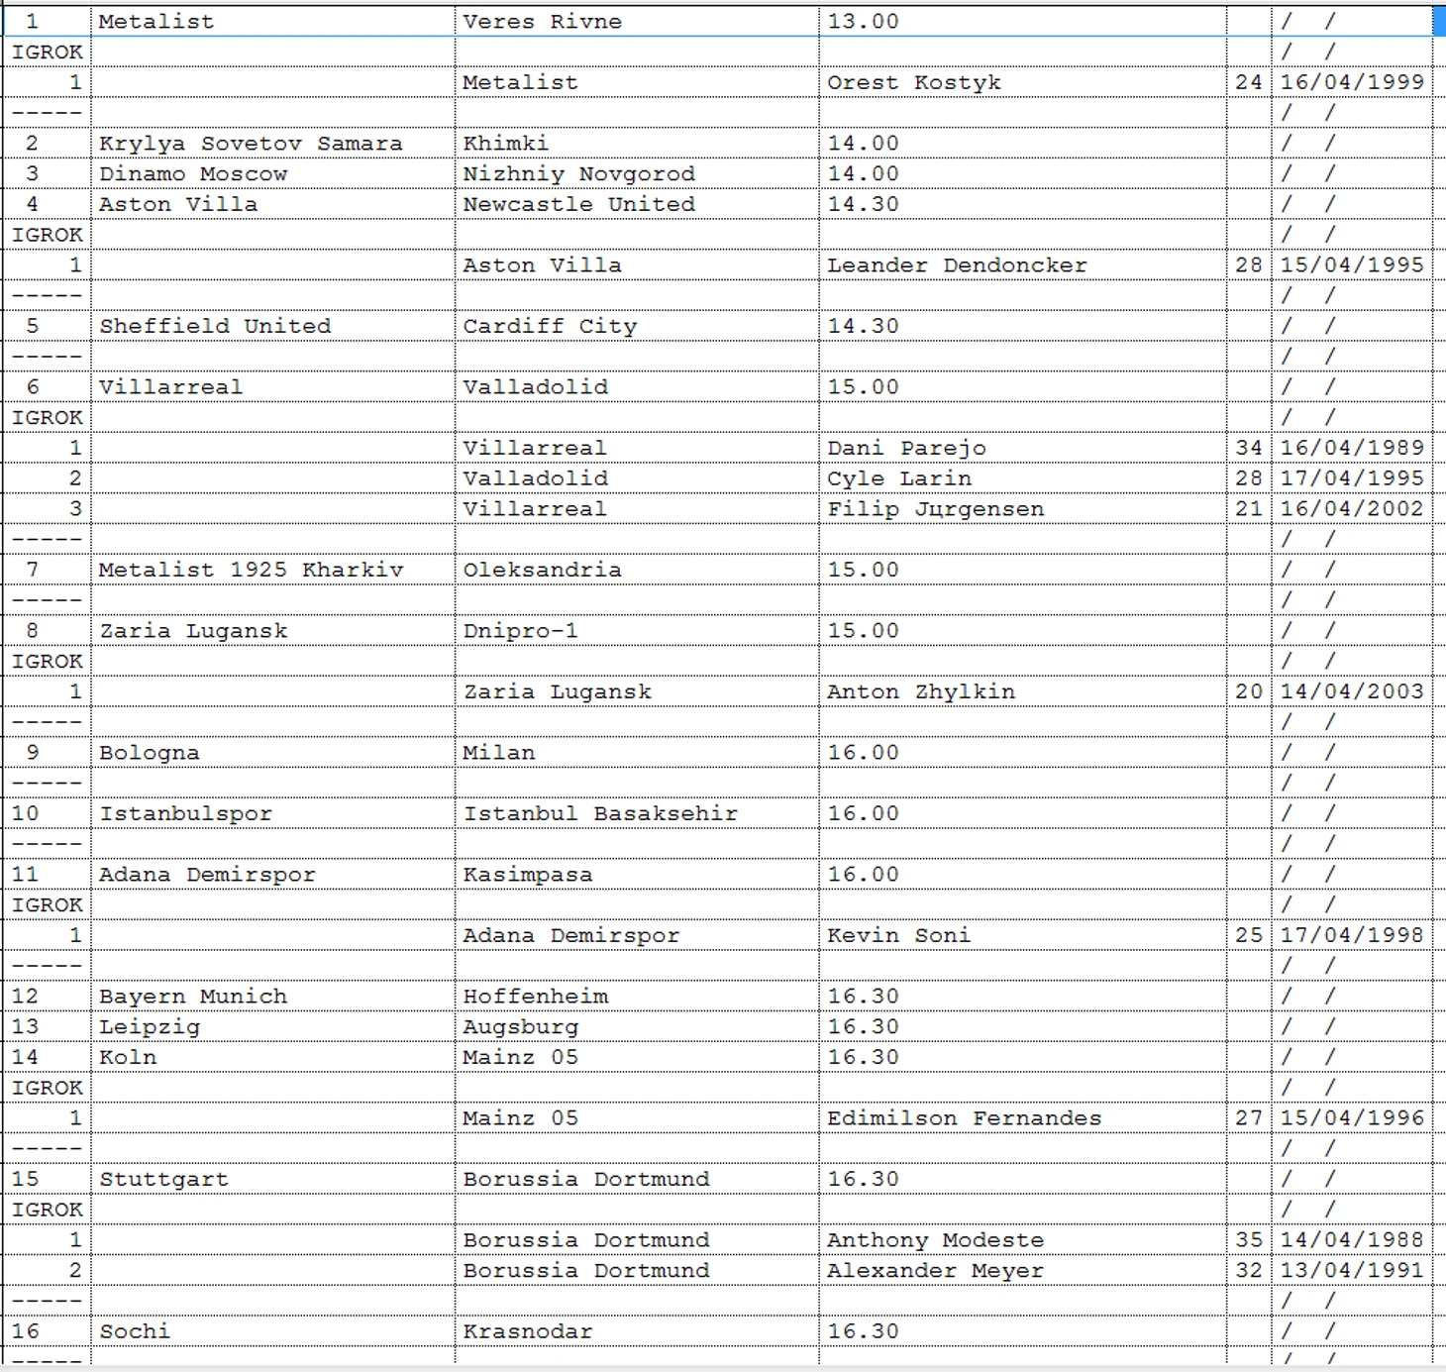Select the 'Mainz 05' cell in Koln row
This screenshot has height=1372, width=1446.
click(637, 1057)
